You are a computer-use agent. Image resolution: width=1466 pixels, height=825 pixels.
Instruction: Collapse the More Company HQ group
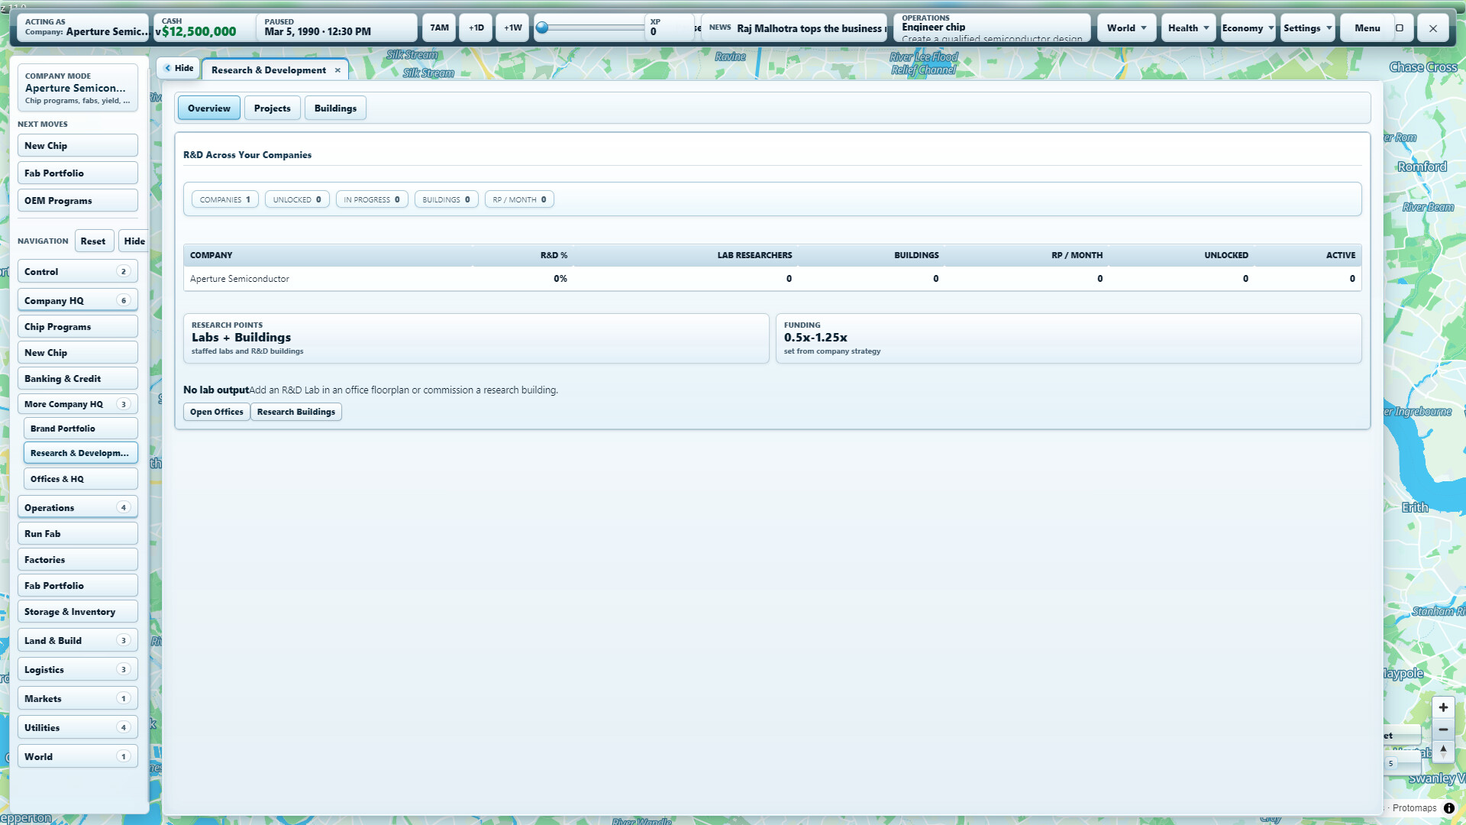point(77,404)
